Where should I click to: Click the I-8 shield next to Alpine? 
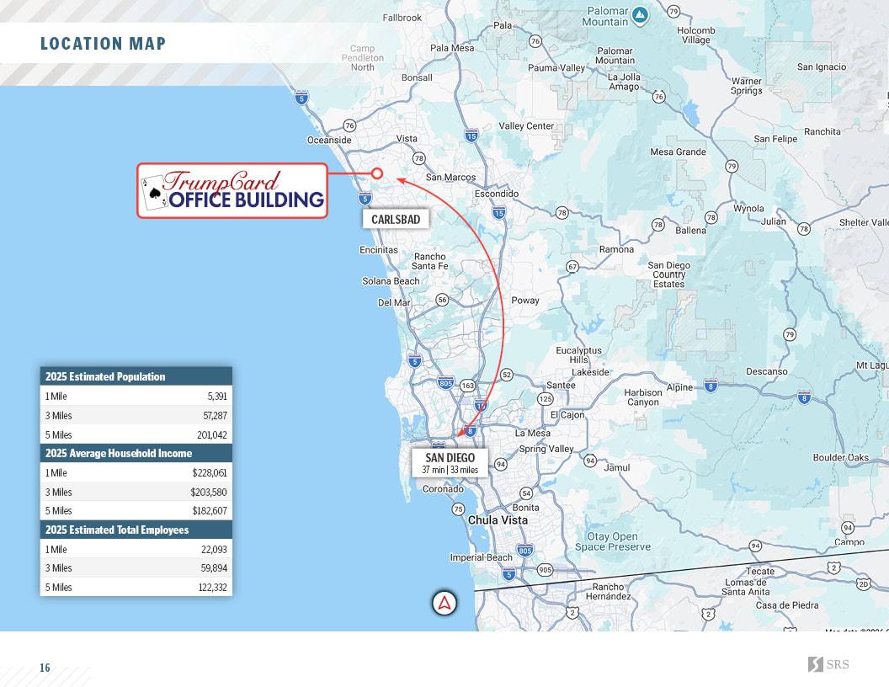coord(711,386)
